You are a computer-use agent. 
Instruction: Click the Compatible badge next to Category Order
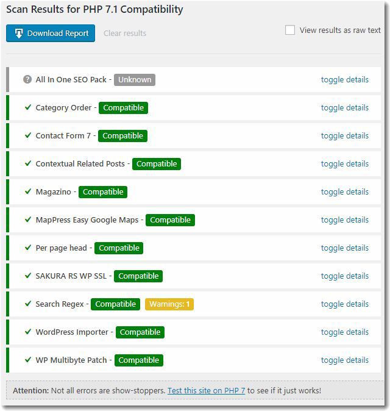(x=123, y=108)
